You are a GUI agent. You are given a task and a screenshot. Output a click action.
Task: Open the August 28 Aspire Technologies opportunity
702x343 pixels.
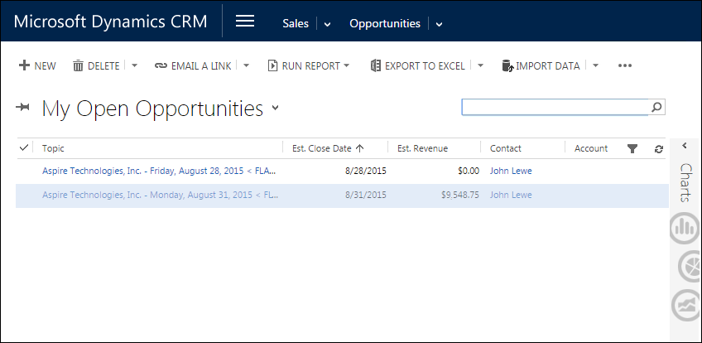158,171
